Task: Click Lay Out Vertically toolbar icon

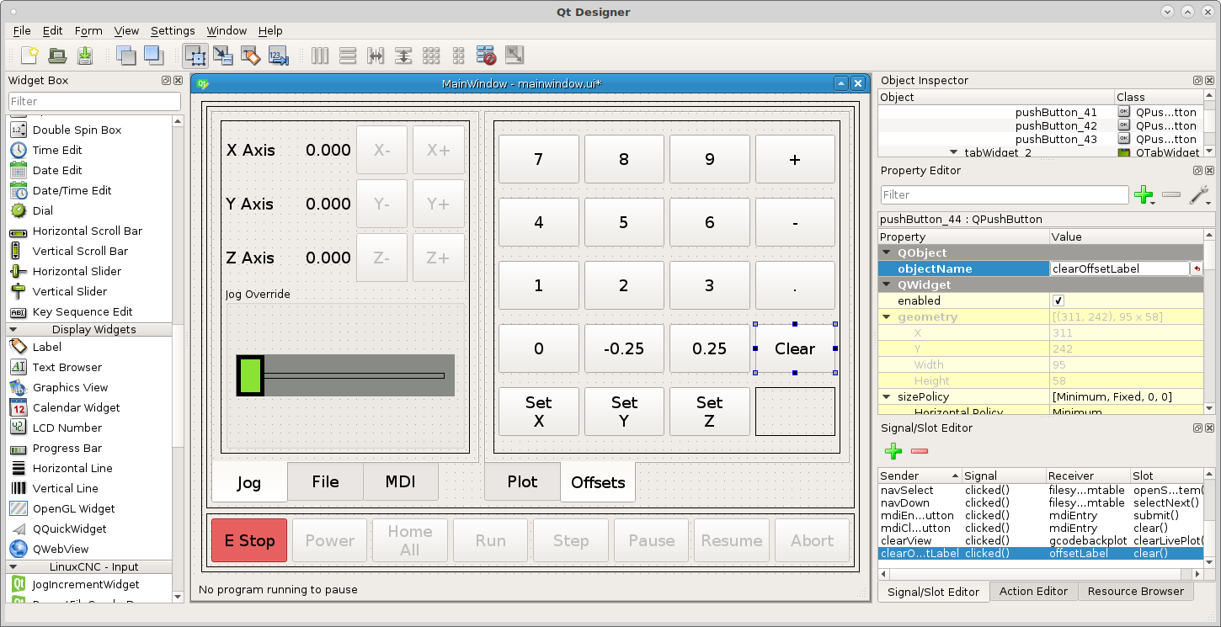Action: click(348, 56)
